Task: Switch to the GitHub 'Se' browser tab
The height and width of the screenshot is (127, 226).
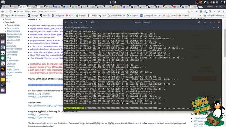Action: (100, 7)
